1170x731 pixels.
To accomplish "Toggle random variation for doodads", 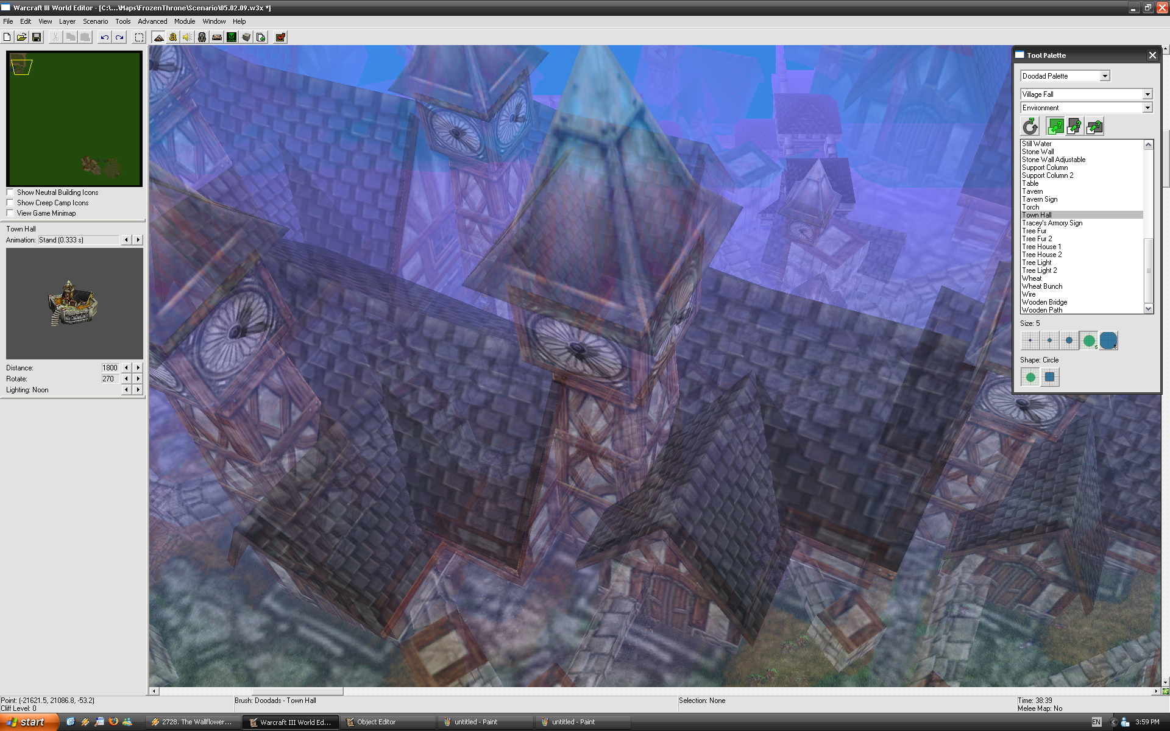I will (1075, 126).
